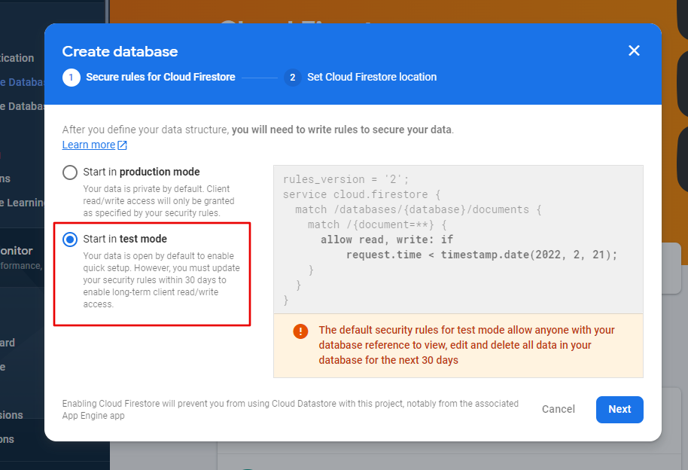Image resolution: width=688 pixels, height=470 pixels.
Task: Close the Create database dialog
Action: tap(634, 50)
